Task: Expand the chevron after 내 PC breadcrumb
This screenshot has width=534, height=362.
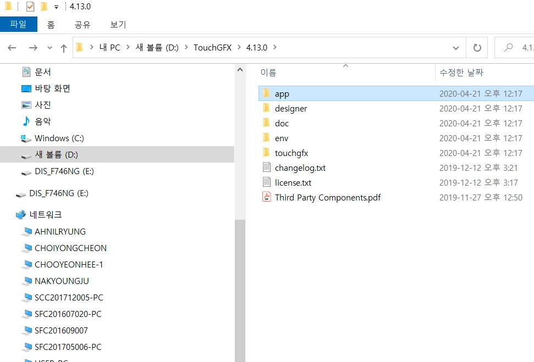Action: pyautogui.click(x=128, y=47)
